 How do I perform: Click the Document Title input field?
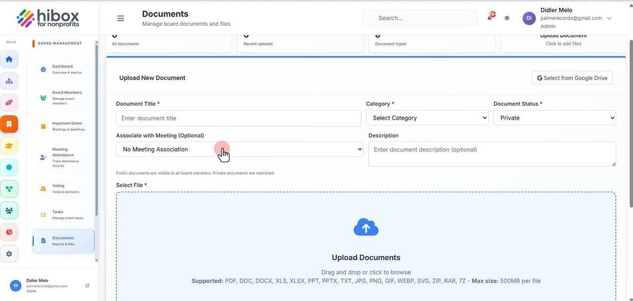(238, 118)
